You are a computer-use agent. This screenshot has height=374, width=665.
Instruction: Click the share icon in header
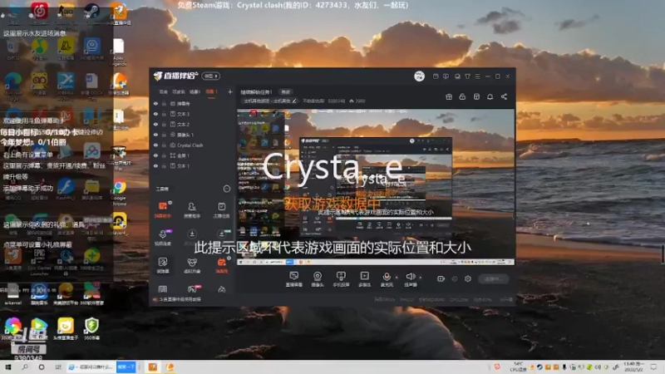click(x=504, y=96)
